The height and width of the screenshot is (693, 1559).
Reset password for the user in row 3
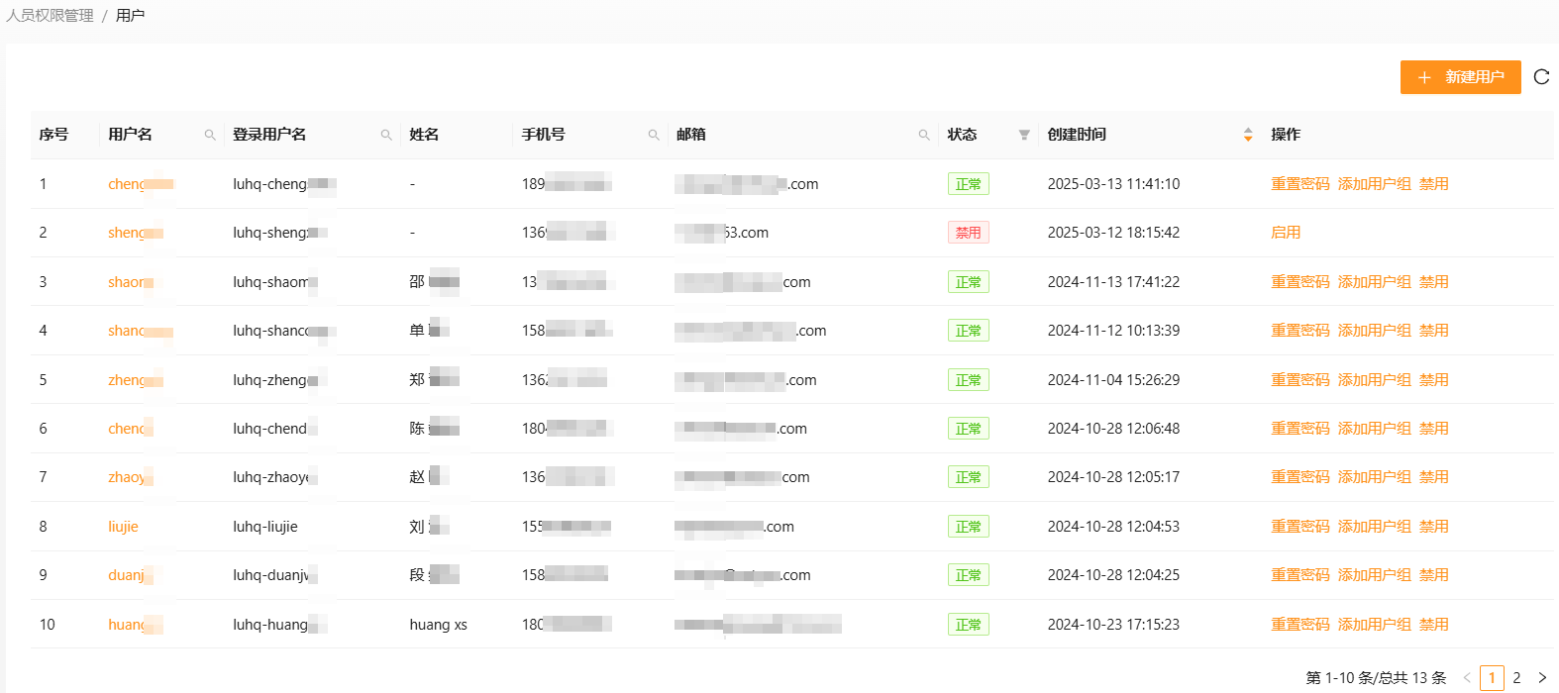pyautogui.click(x=1299, y=282)
